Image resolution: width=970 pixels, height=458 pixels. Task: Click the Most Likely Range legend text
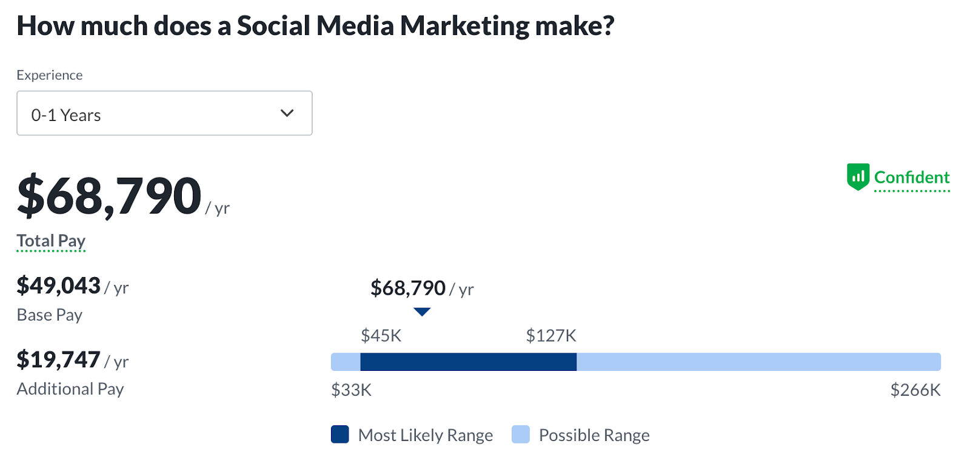426,435
